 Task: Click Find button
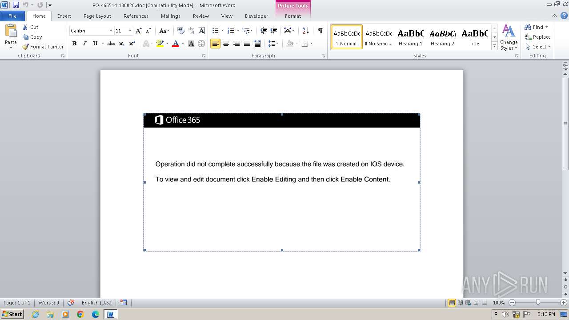coord(534,27)
